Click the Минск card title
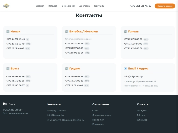The width and height of the screenshot is (178, 133). (x=15, y=31)
